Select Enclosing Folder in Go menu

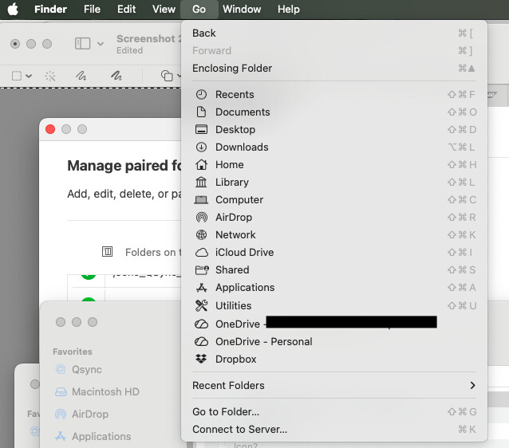[x=232, y=69]
